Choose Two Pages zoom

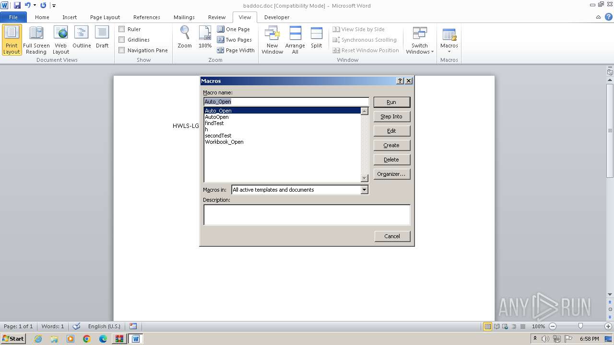(x=235, y=40)
